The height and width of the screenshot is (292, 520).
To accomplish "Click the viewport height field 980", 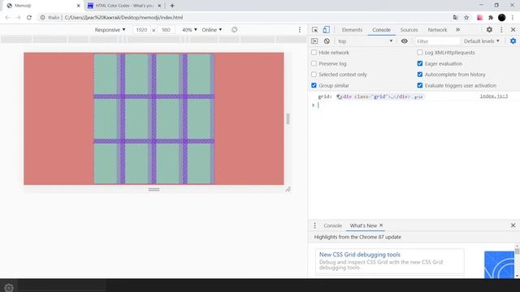I will coord(166,30).
